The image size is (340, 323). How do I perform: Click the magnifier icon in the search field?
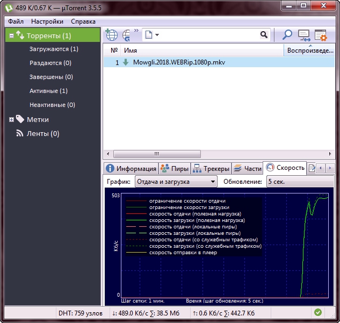[264, 35]
